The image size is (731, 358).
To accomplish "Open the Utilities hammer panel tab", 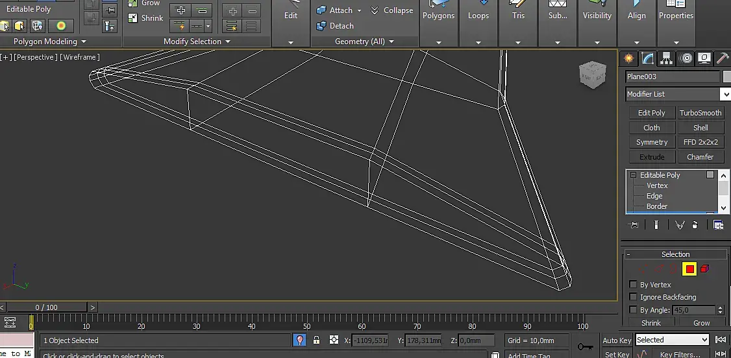I will (723, 58).
